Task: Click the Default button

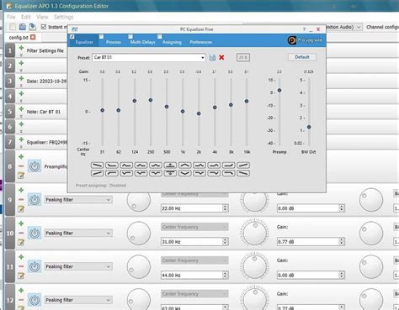Action: tap(302, 57)
